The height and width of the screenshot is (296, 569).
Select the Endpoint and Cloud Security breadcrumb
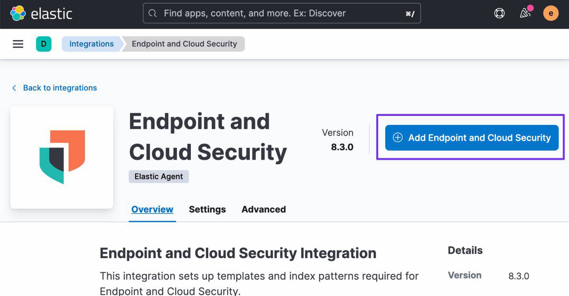[x=184, y=44]
